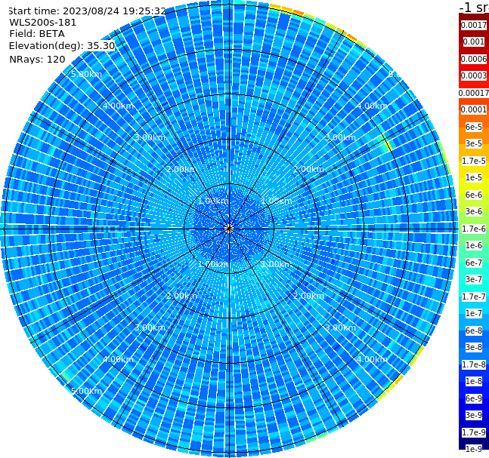Select the 1e-6 colorbar tick
The image size is (489, 458).
(474, 245)
